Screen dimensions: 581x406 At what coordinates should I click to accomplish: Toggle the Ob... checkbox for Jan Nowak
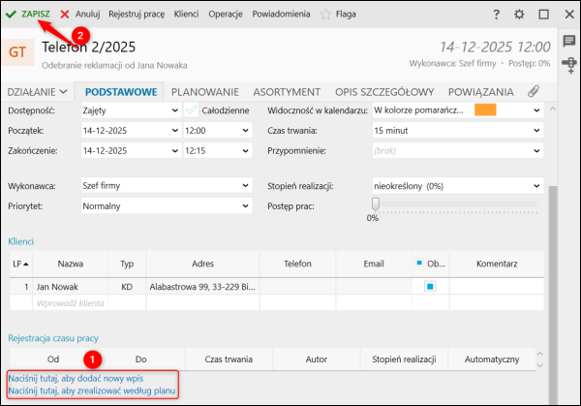tap(430, 287)
